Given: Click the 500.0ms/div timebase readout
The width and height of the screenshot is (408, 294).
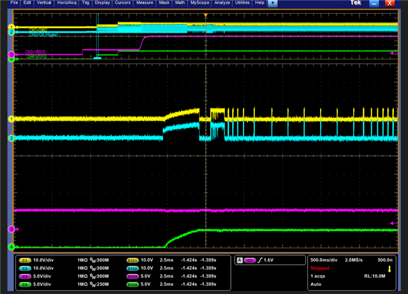Looking at the screenshot, I should 325,261.
